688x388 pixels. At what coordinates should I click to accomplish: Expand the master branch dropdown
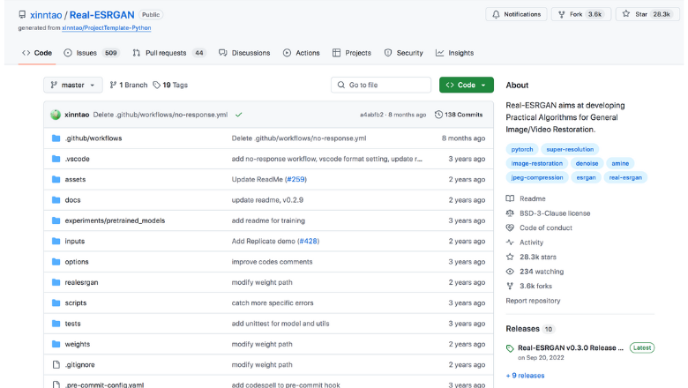(72, 86)
